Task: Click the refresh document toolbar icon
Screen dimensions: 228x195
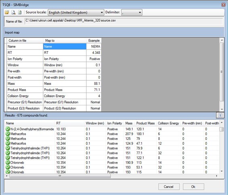Action: click(20, 12)
